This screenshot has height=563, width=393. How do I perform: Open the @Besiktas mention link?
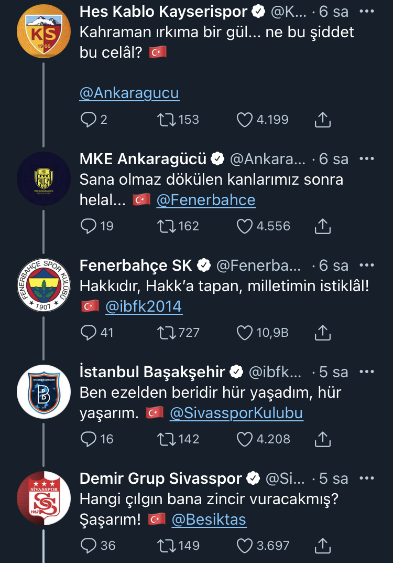(x=209, y=519)
